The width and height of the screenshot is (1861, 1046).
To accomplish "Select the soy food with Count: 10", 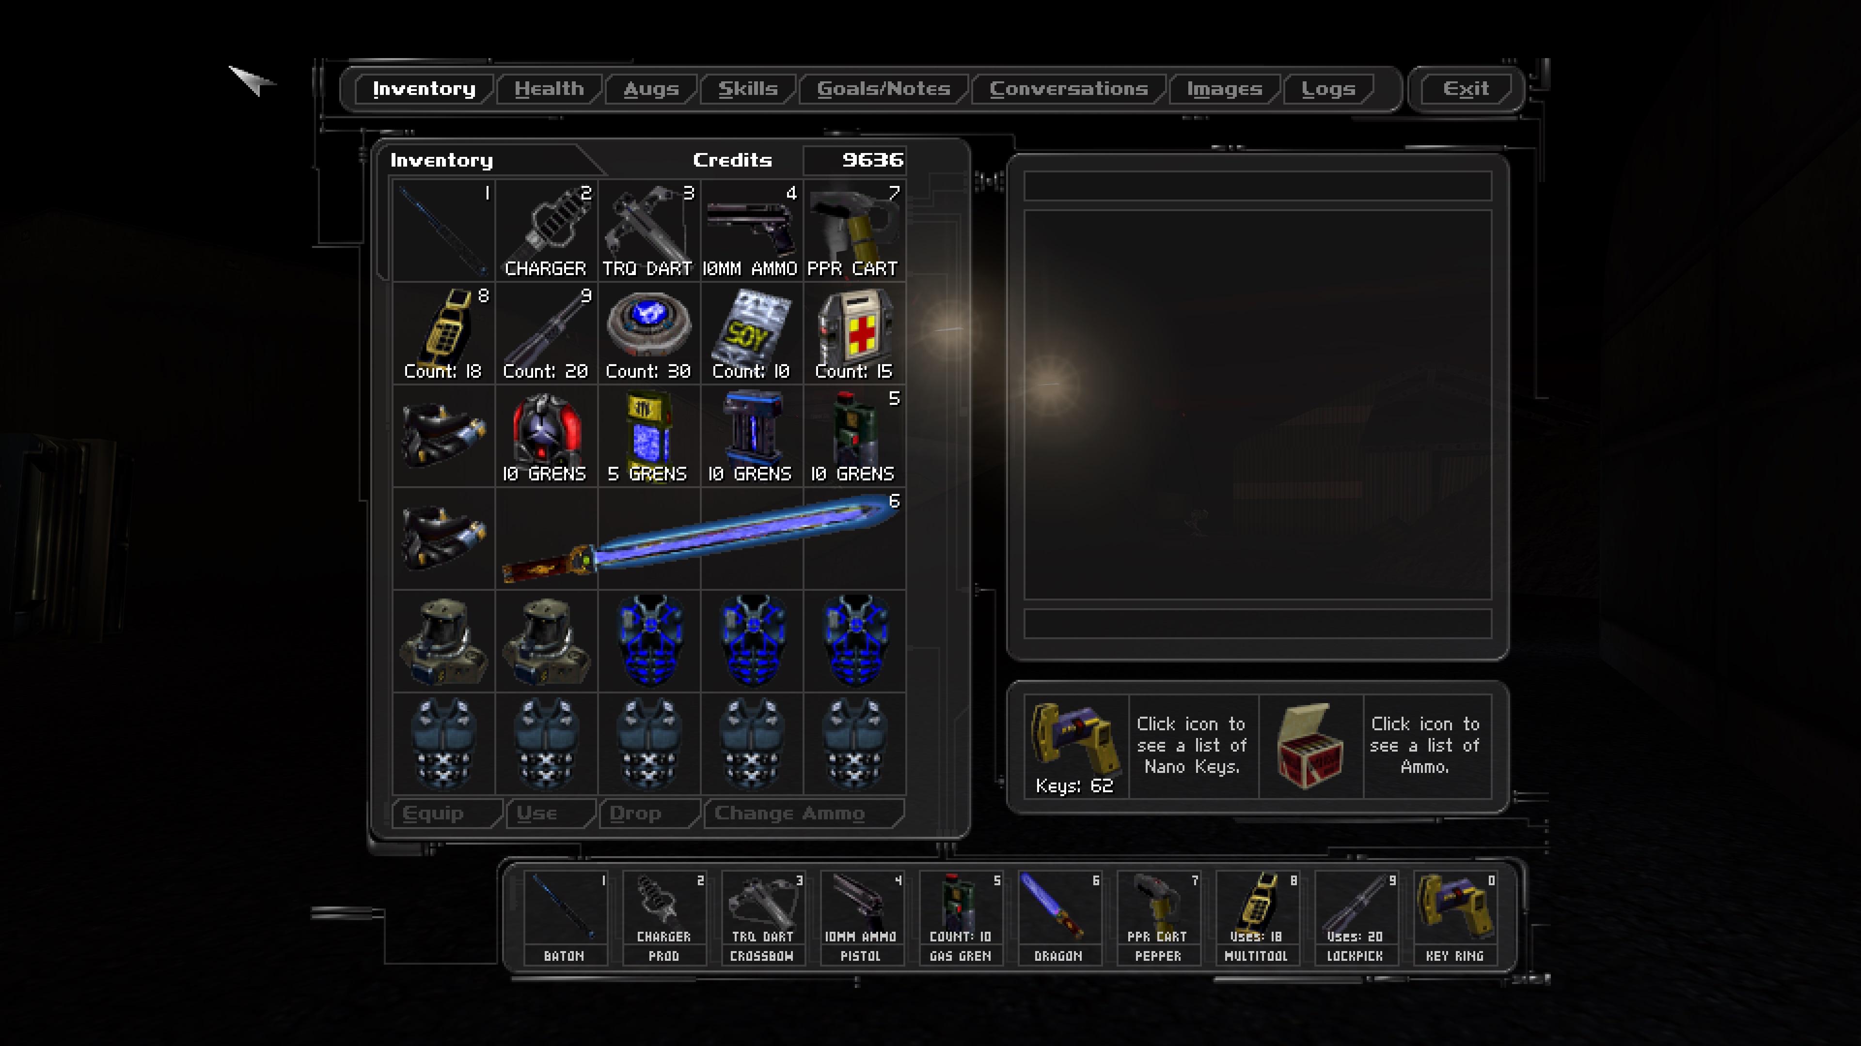I will (751, 333).
